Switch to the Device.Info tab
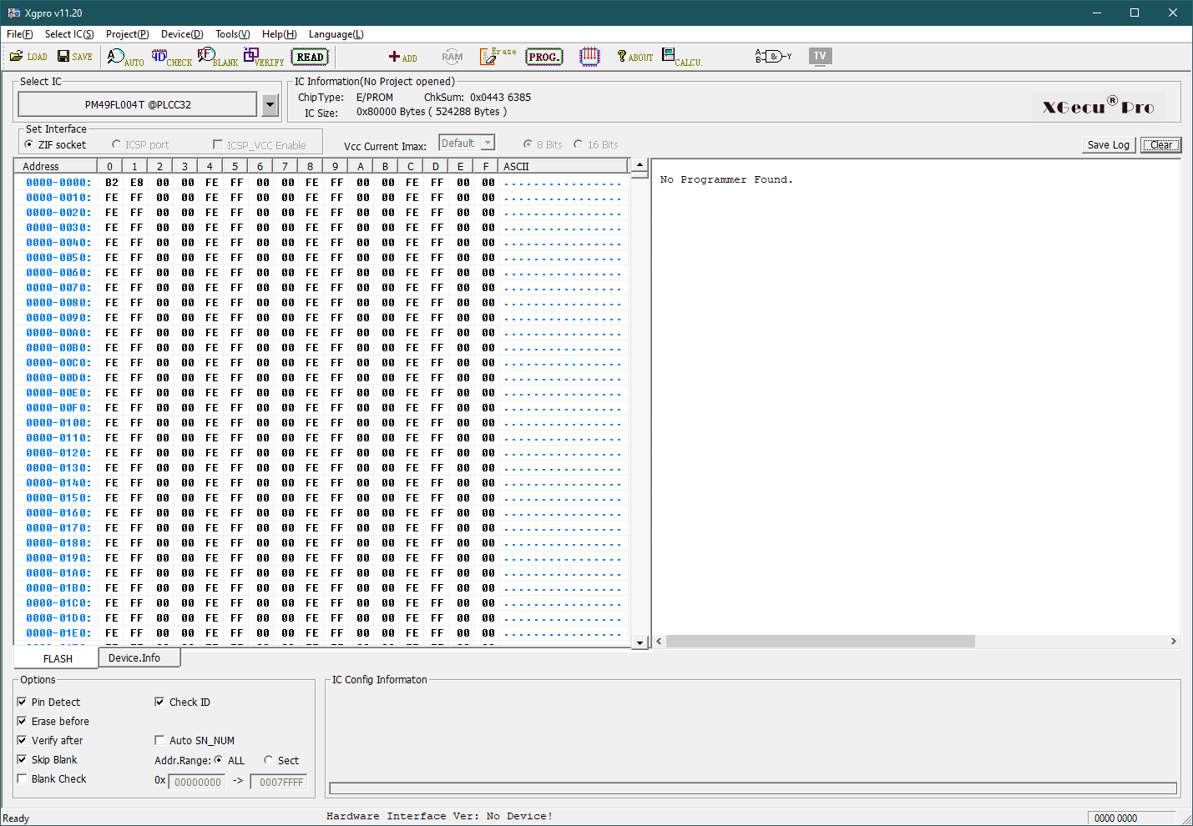Image resolution: width=1193 pixels, height=826 pixels. pyautogui.click(x=139, y=657)
